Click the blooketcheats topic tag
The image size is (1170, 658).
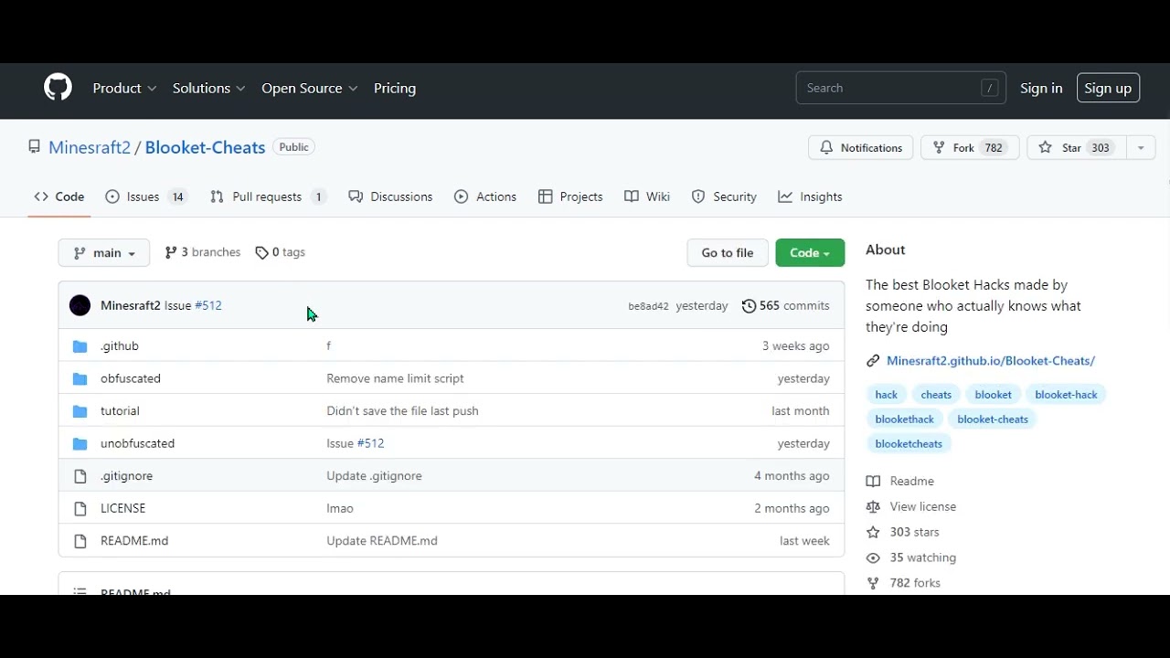pyautogui.click(x=909, y=444)
